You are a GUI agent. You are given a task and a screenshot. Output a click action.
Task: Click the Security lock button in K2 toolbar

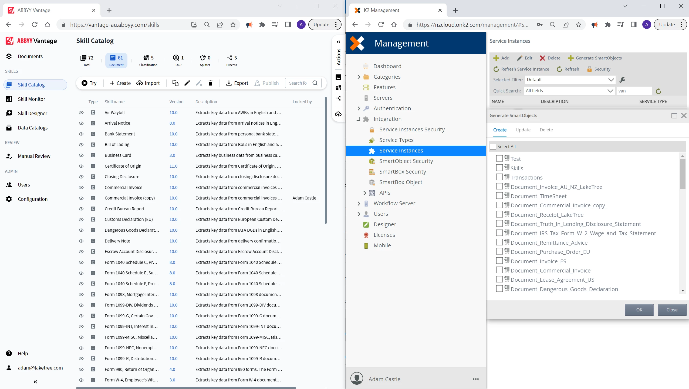pyautogui.click(x=598, y=69)
